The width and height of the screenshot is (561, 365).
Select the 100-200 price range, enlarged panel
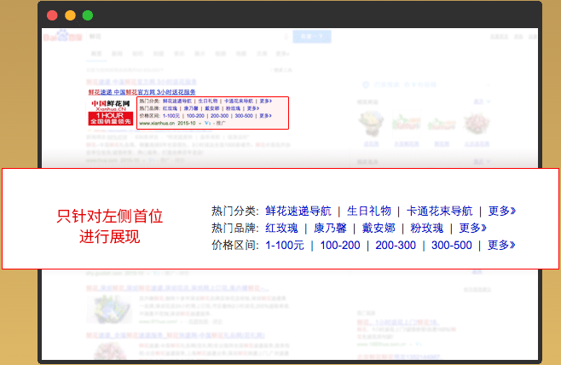(339, 245)
